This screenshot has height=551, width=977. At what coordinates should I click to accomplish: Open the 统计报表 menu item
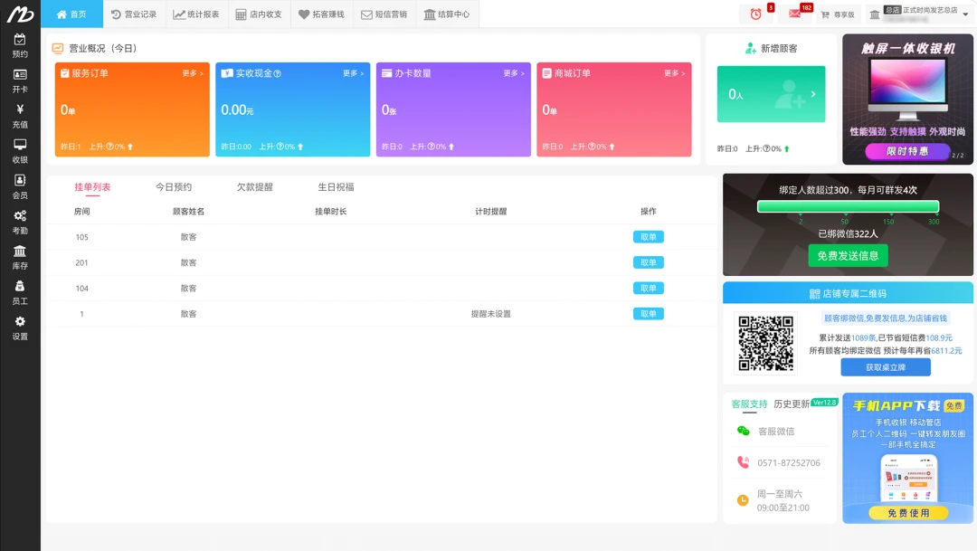196,14
